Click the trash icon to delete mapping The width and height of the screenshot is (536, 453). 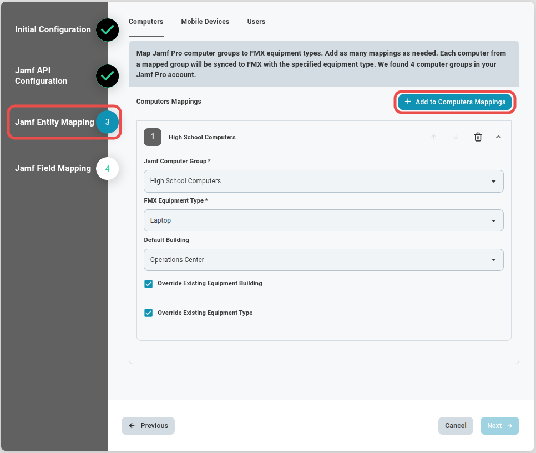(478, 137)
